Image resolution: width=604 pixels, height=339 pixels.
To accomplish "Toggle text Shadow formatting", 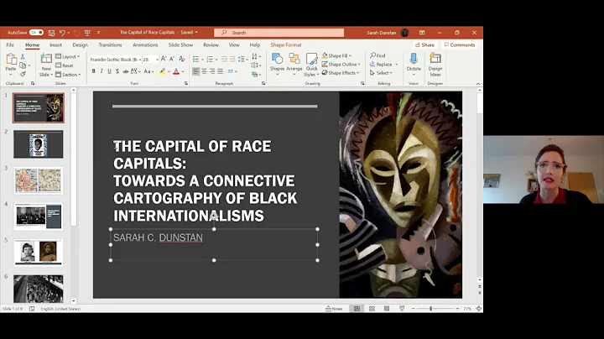I will pos(117,71).
